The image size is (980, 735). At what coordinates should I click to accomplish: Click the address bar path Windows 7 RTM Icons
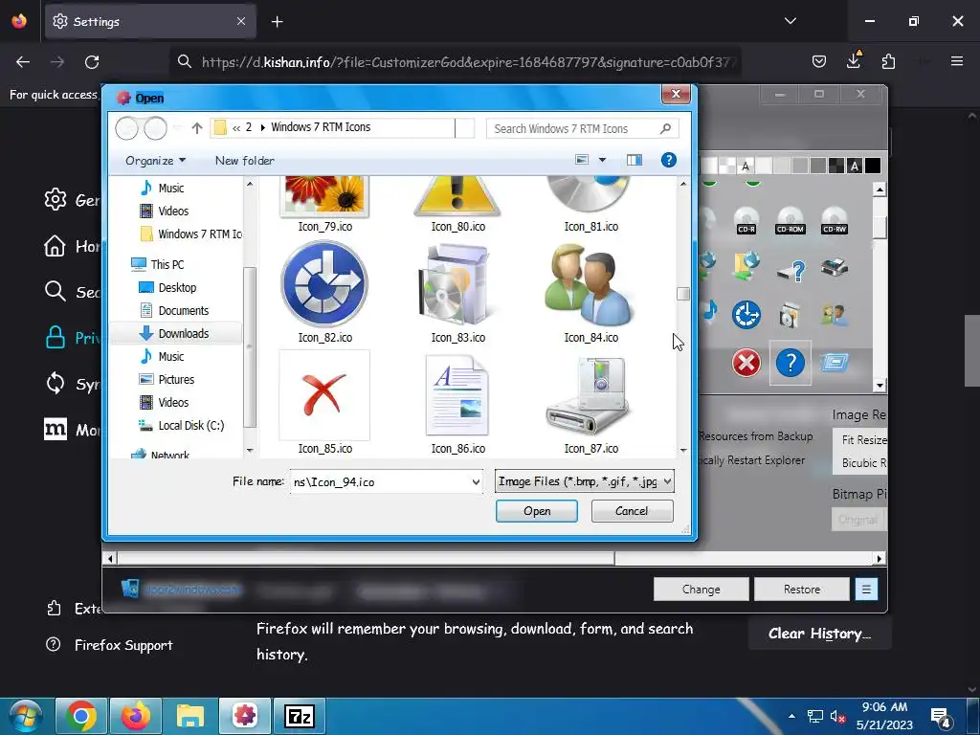pyautogui.click(x=321, y=127)
